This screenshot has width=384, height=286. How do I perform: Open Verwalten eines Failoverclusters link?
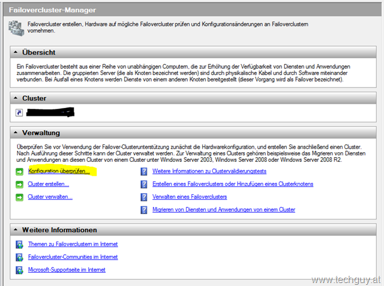(190, 197)
